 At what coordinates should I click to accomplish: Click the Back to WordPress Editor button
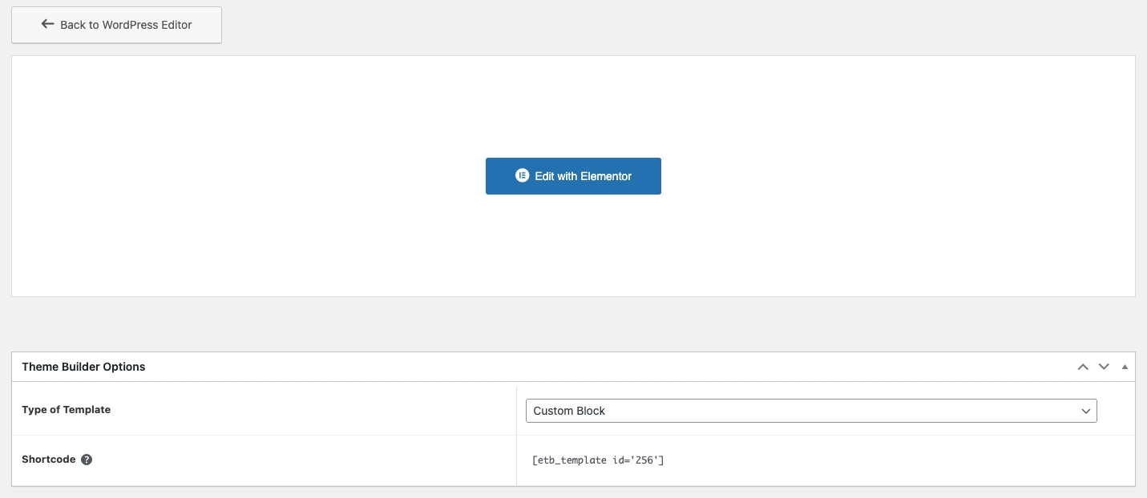(x=116, y=25)
